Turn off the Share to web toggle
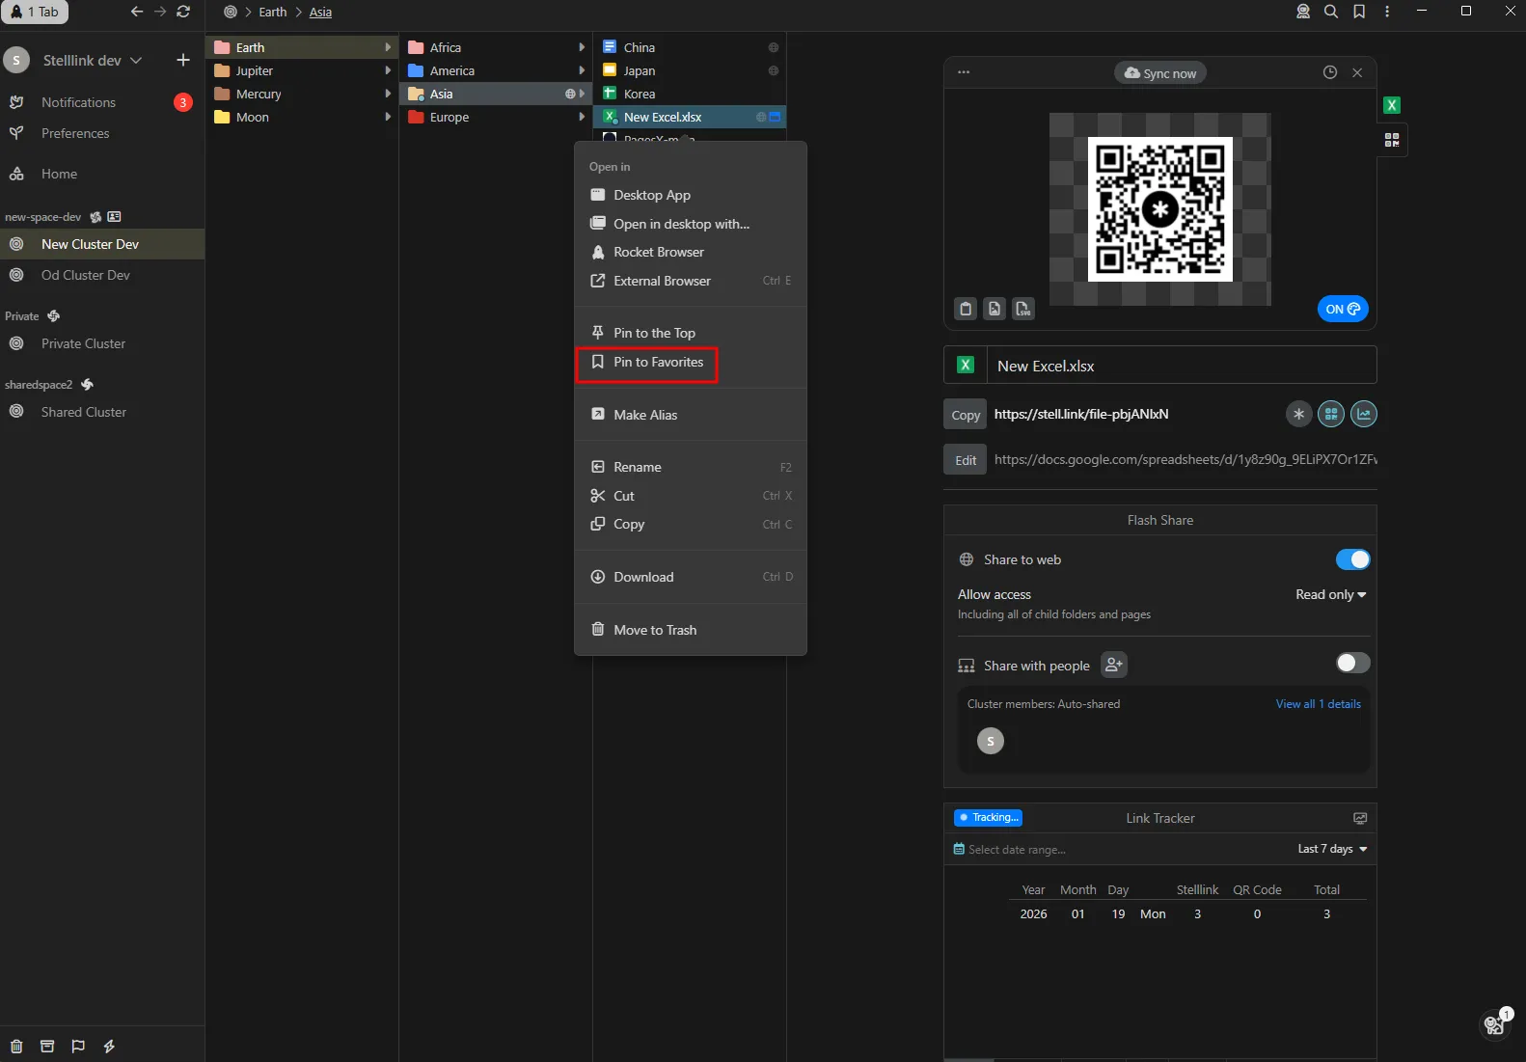This screenshot has height=1062, width=1526. pyautogui.click(x=1352, y=559)
